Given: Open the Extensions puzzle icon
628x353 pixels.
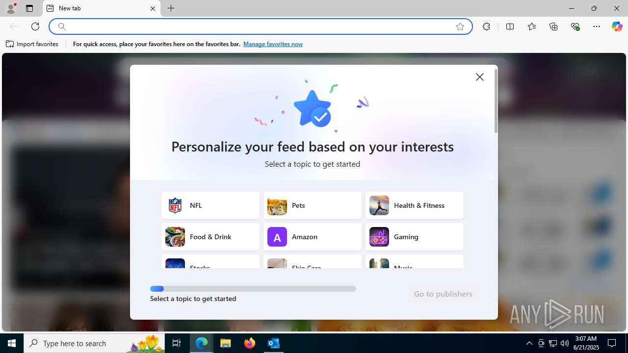Looking at the screenshot, I should (486, 26).
